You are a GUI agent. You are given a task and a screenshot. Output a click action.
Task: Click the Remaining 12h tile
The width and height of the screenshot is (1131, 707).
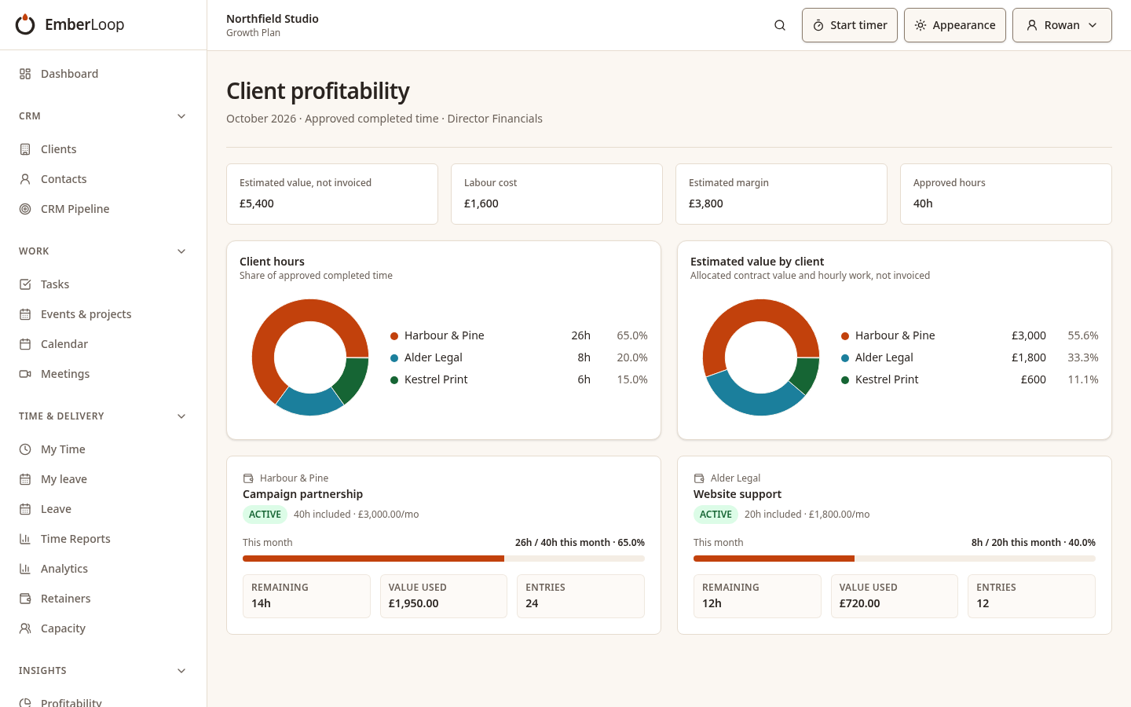(757, 596)
